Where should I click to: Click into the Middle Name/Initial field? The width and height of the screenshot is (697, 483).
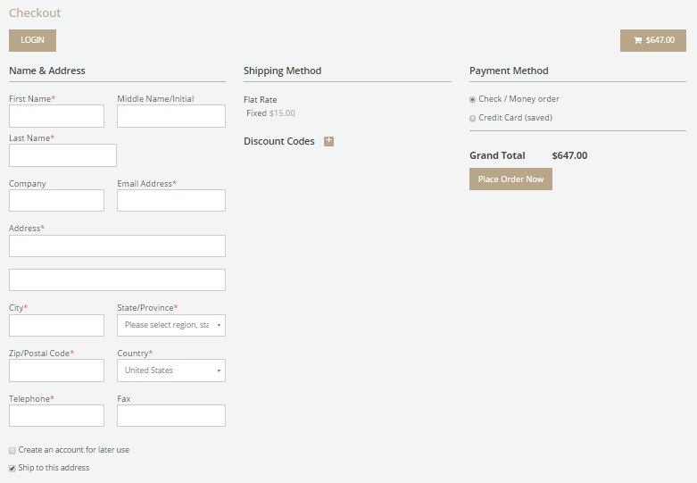point(171,116)
